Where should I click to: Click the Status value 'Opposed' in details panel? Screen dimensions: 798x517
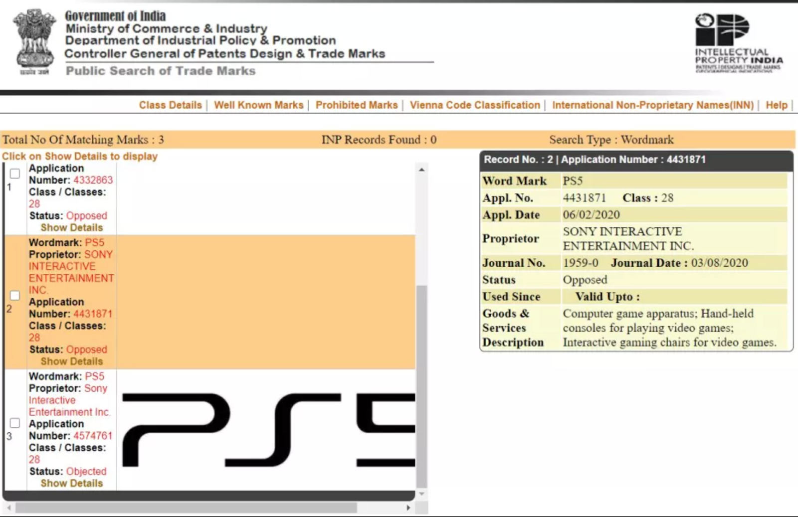(x=585, y=280)
